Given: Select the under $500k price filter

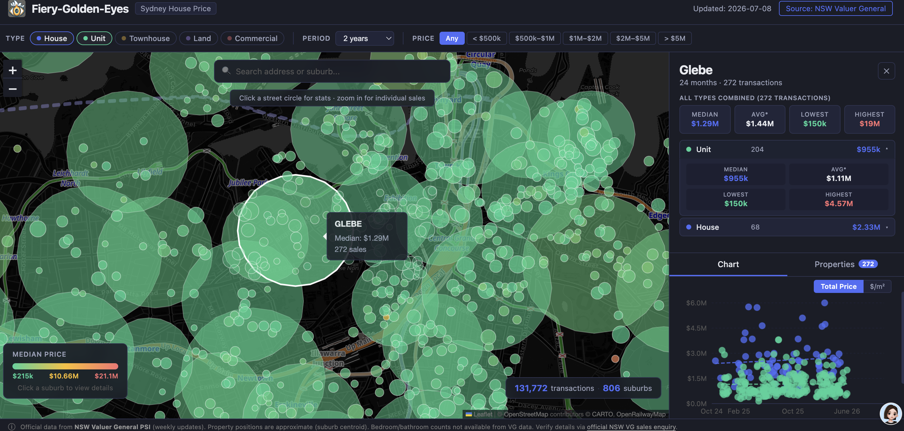Looking at the screenshot, I should (x=487, y=38).
